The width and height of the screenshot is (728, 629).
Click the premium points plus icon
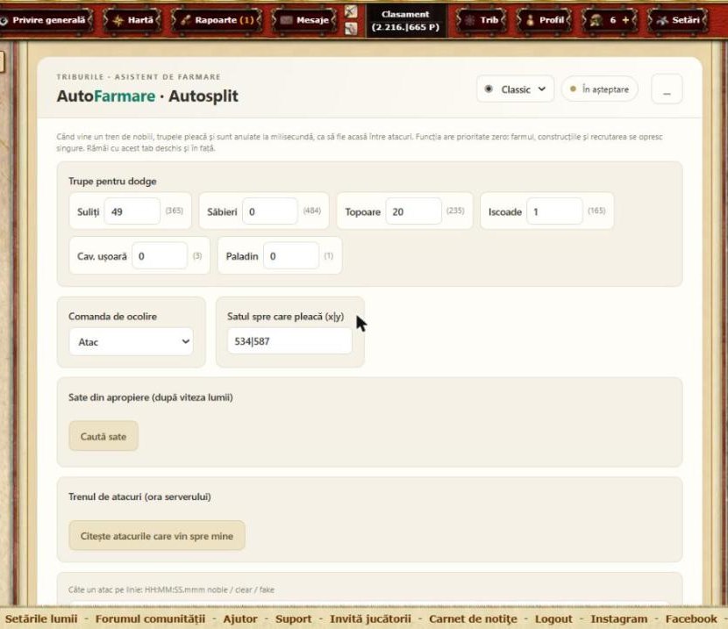click(625, 20)
